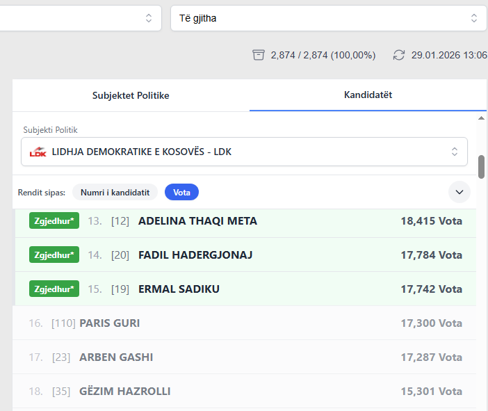Click the 29.01.2026 update timestamp
Screen dimensions: 488x411
(448, 55)
